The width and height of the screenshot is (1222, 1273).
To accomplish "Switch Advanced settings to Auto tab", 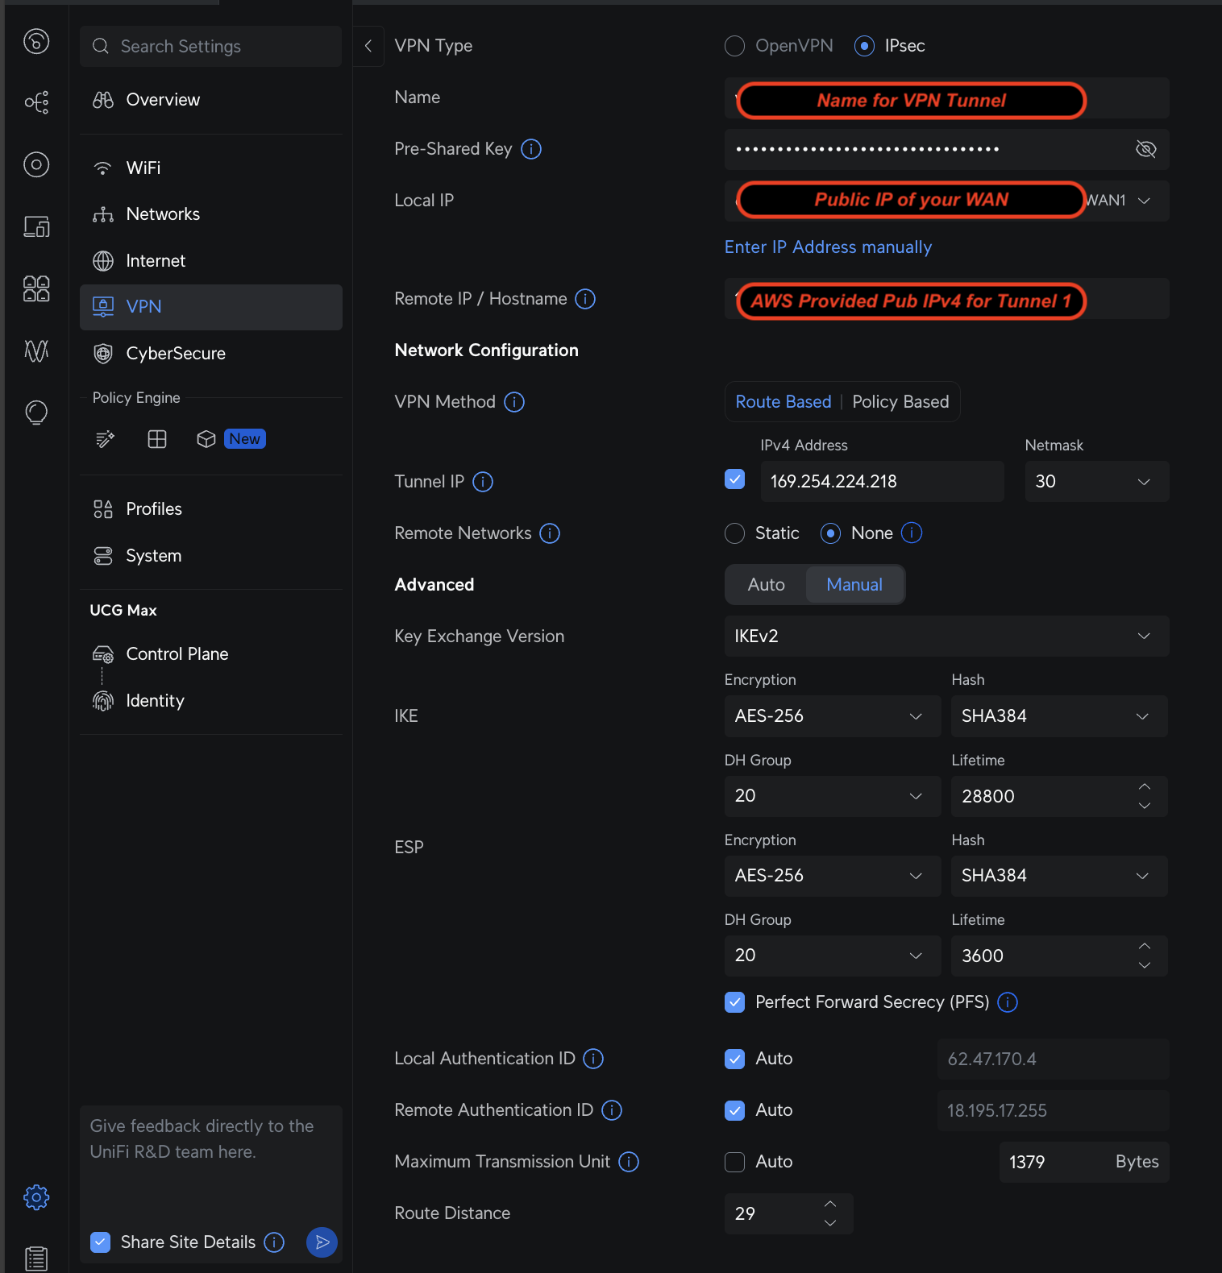I will coord(766,585).
